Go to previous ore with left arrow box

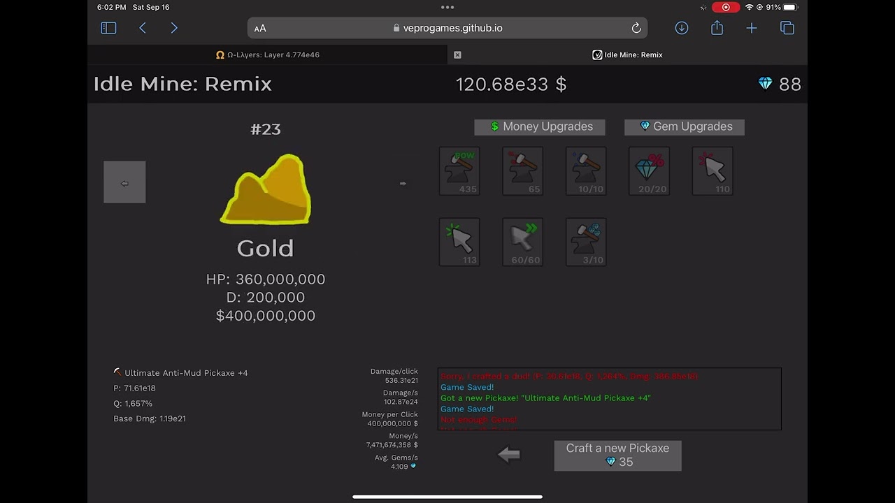point(124,182)
